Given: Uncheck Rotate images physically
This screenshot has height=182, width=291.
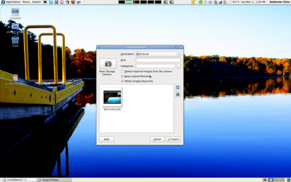Looking at the screenshot, I should (122, 81).
